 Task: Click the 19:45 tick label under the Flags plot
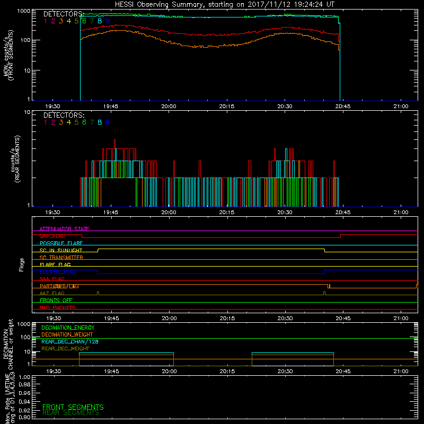(x=111, y=319)
